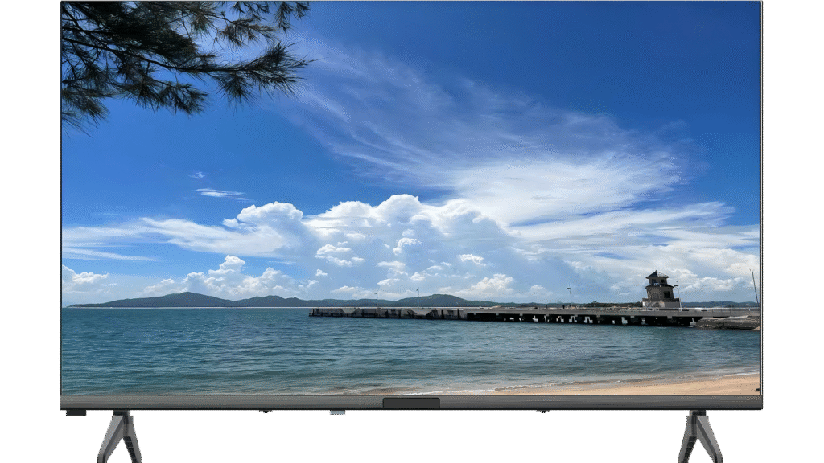Viewport: 824px width, 463px height.
Task: Click the TV's left stand leg
Action: [119, 436]
